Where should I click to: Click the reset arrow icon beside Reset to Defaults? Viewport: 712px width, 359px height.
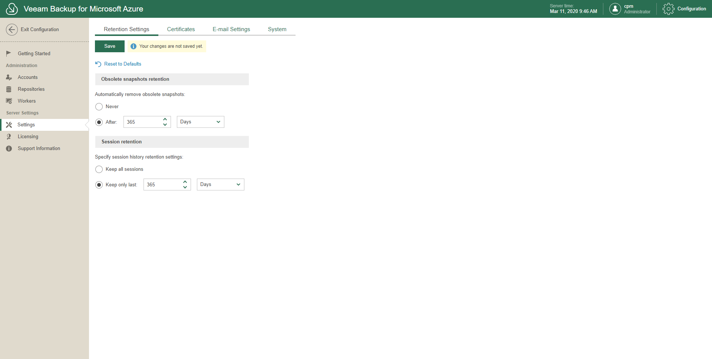coord(98,64)
